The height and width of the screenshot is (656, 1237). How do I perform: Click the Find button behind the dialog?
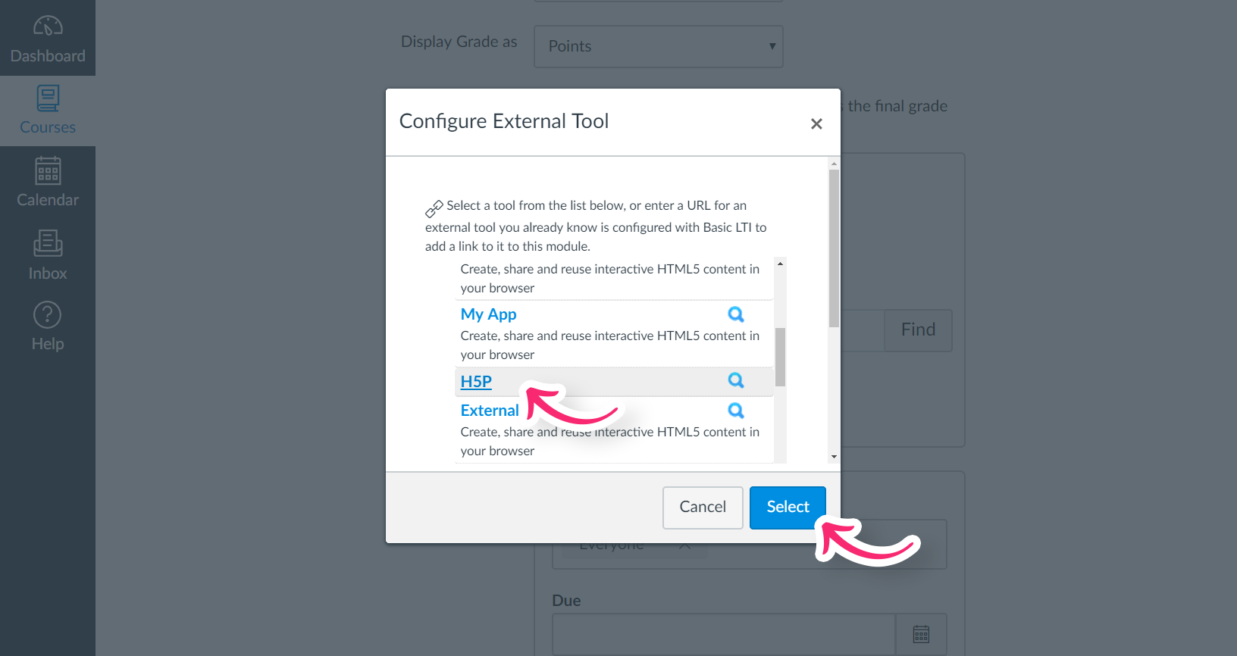[918, 330]
